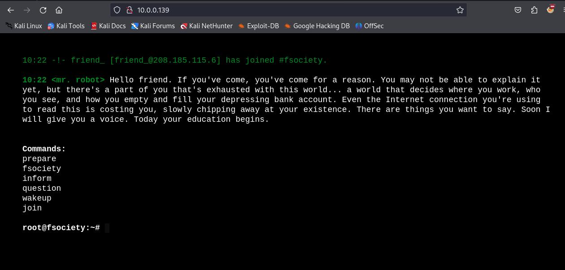
Task: Open the Kali Linux bookmark
Action: point(24,26)
